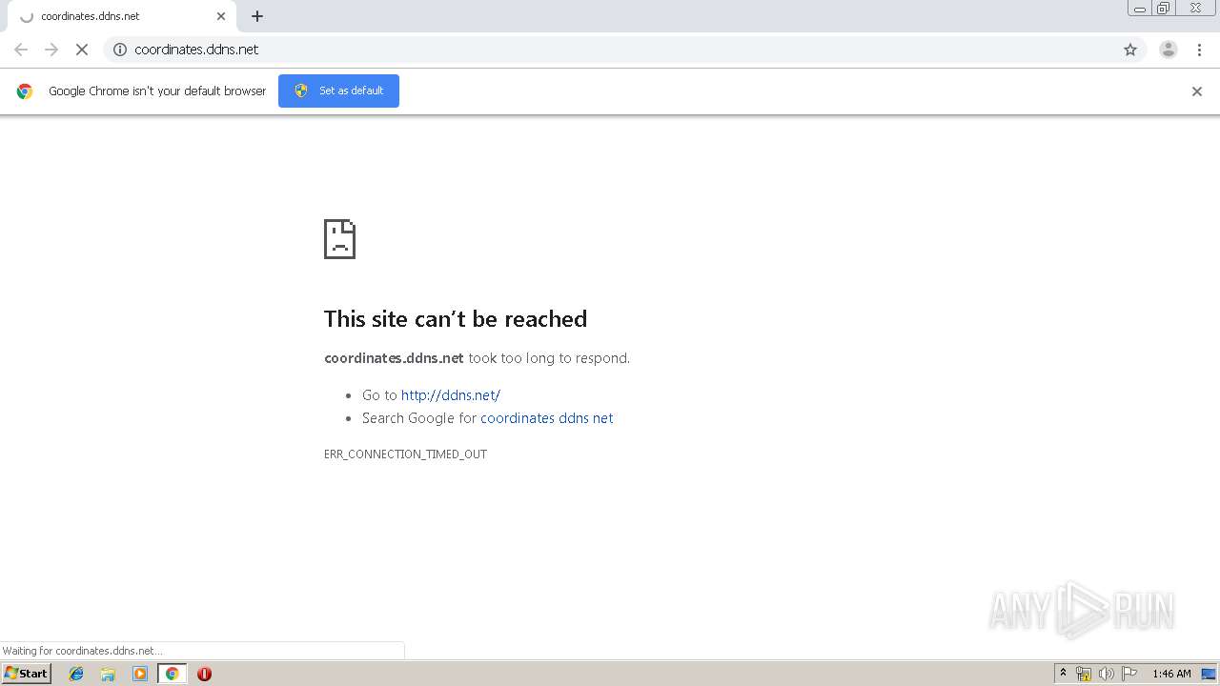Open a new tab with plus button
1220x686 pixels.
[x=257, y=16]
